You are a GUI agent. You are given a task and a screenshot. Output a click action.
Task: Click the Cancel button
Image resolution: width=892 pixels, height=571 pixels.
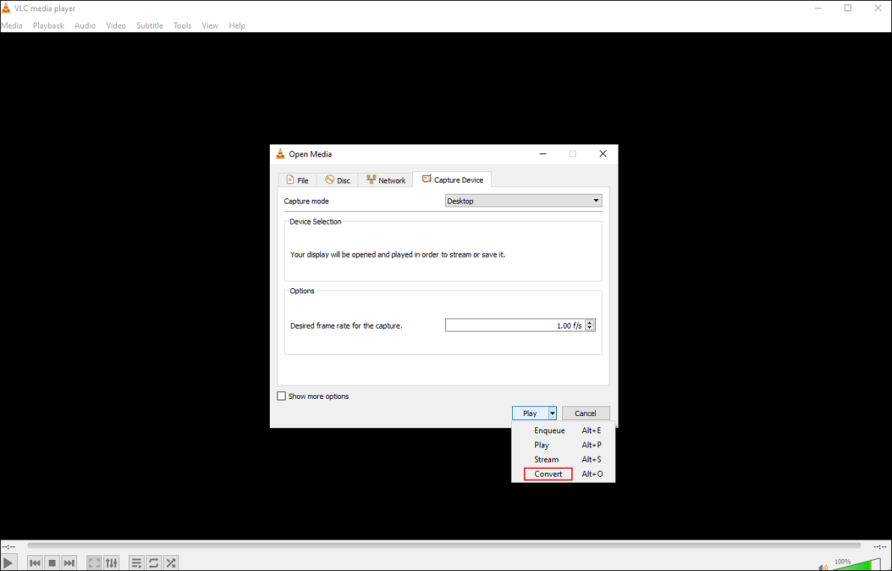coord(585,412)
